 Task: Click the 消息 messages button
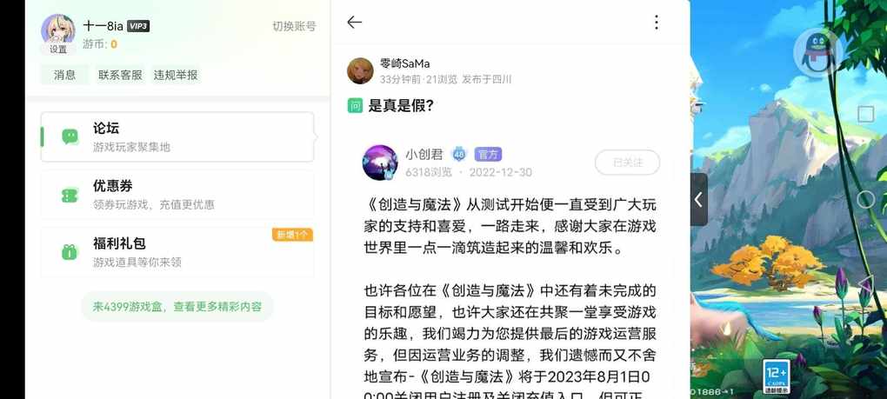pos(64,75)
